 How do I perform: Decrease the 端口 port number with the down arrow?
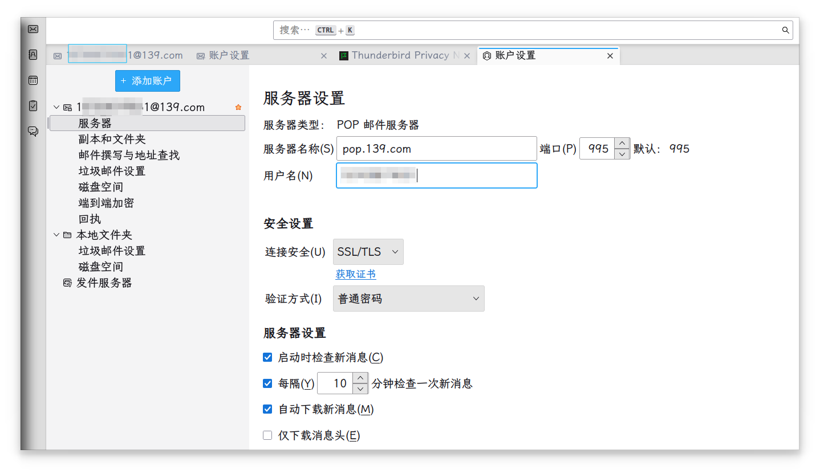click(622, 154)
